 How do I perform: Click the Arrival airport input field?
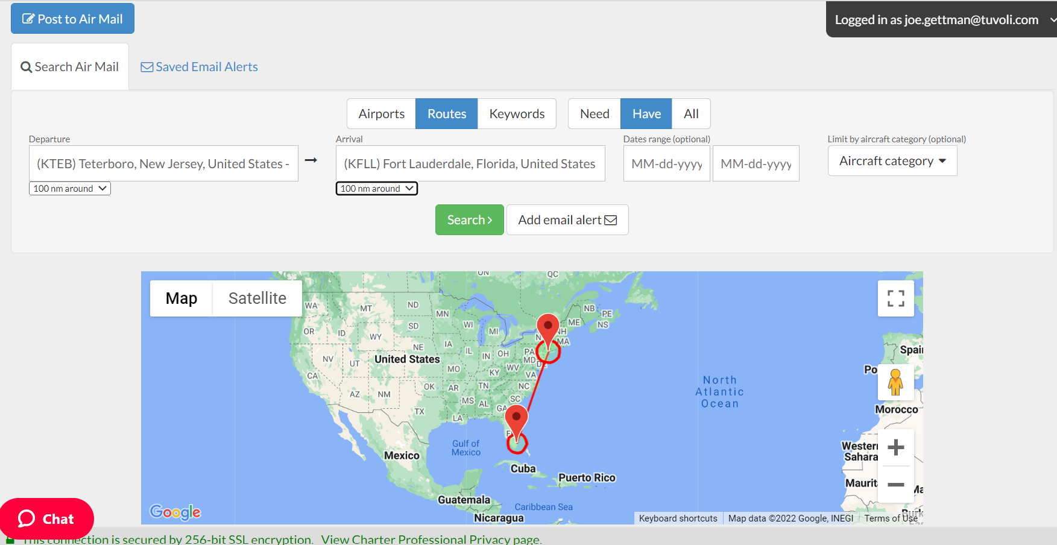[470, 163]
